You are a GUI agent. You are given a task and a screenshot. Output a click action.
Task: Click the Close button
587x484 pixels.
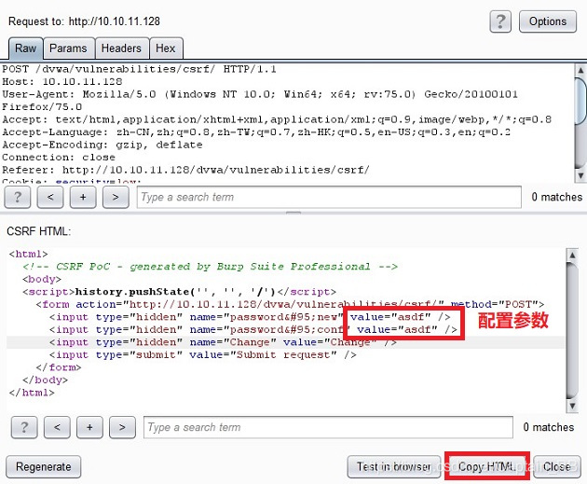557,467
